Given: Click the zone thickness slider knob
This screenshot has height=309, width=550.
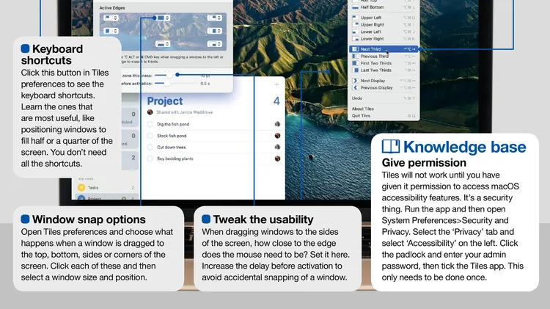Looking at the screenshot, I should [x=169, y=75].
